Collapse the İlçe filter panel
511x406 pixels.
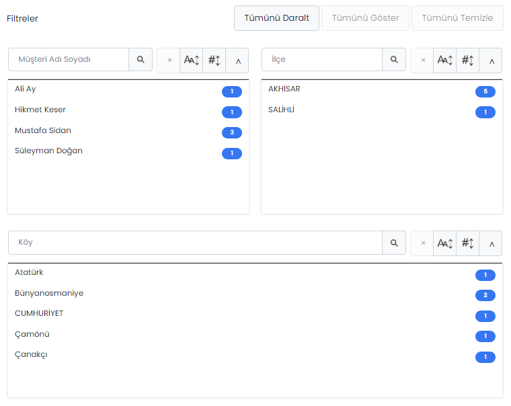(491, 60)
